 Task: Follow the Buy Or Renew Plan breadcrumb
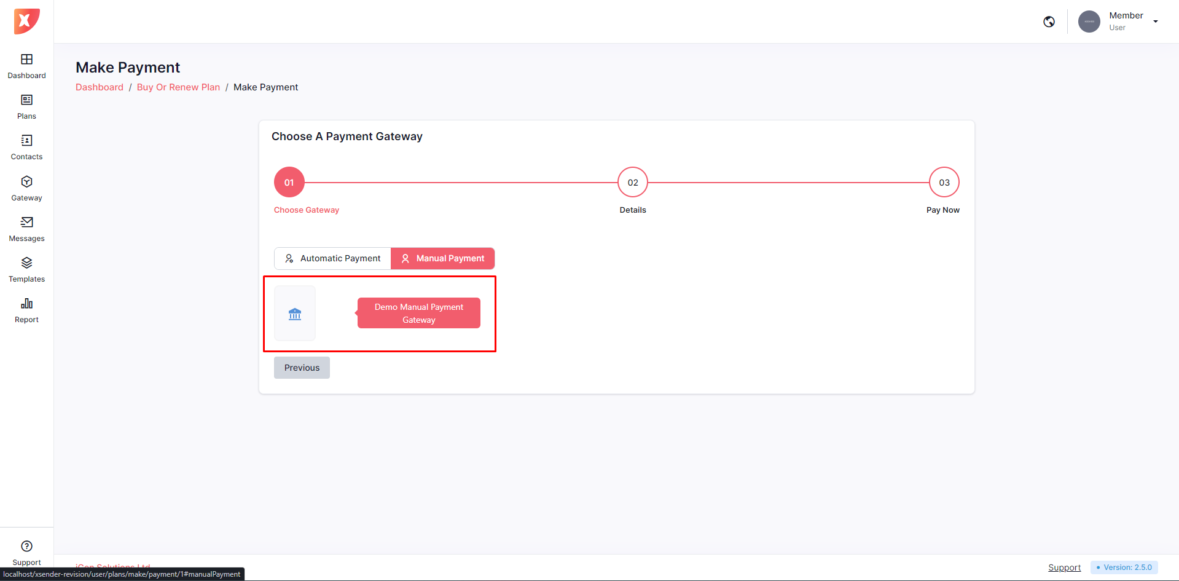pos(178,87)
